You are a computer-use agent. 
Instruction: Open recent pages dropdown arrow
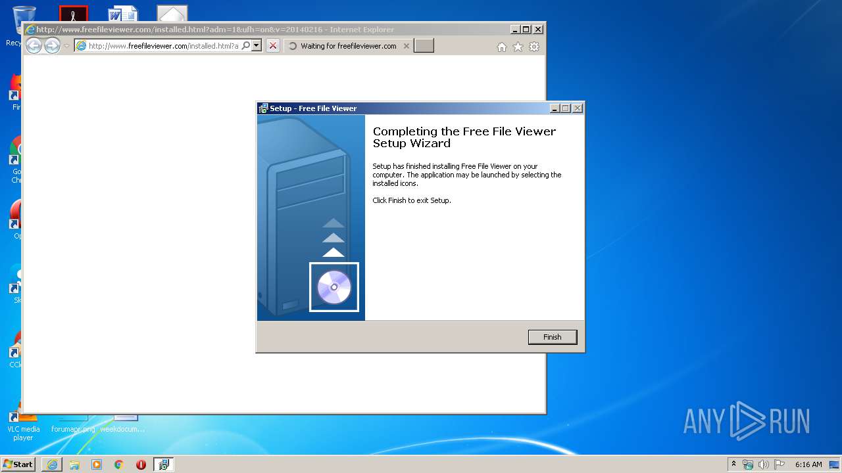(x=66, y=46)
